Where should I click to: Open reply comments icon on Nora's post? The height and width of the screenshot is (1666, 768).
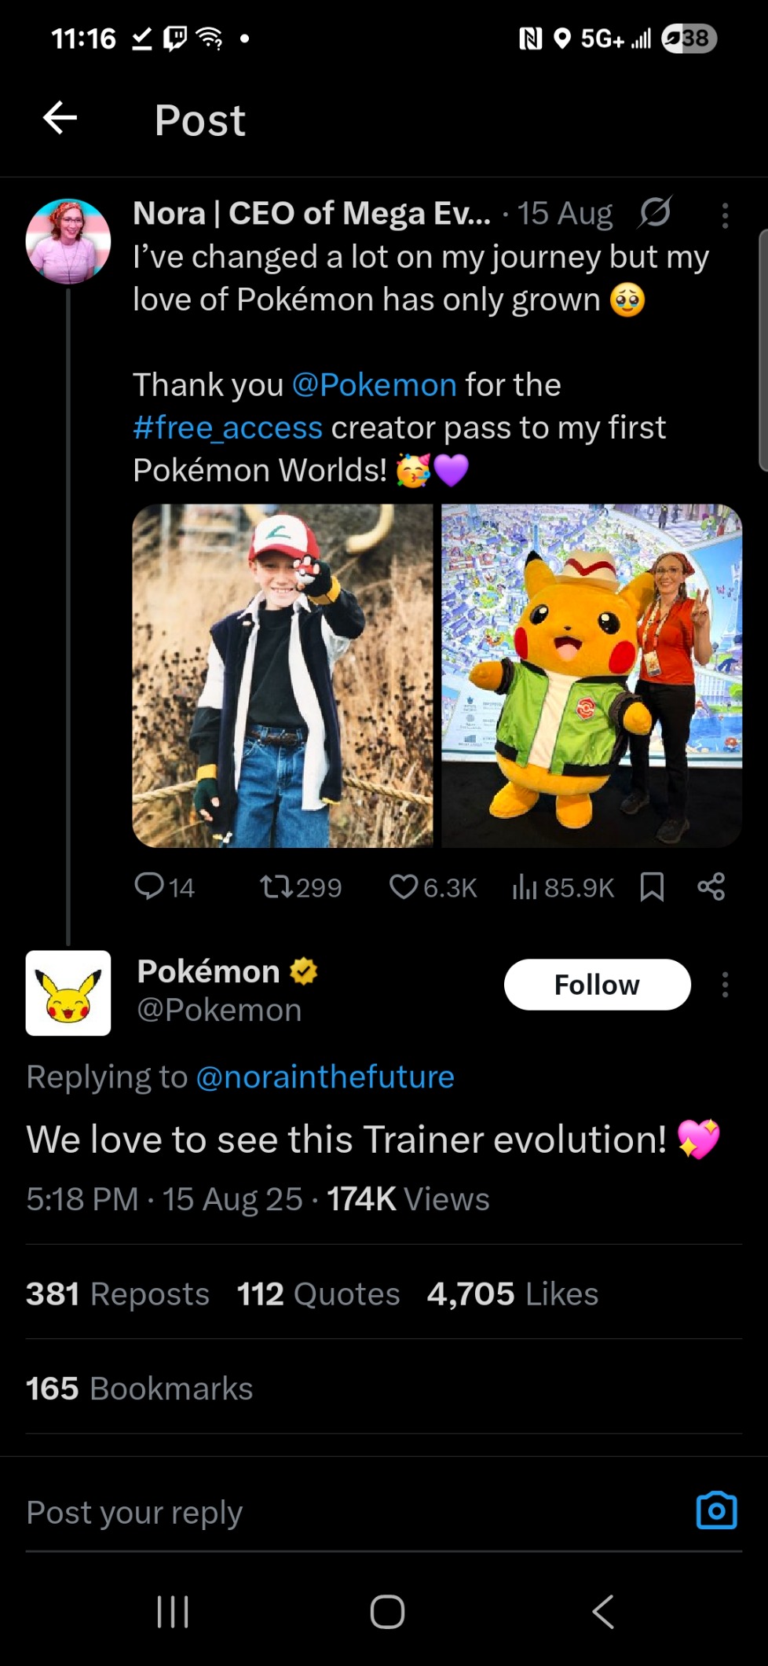click(x=149, y=886)
